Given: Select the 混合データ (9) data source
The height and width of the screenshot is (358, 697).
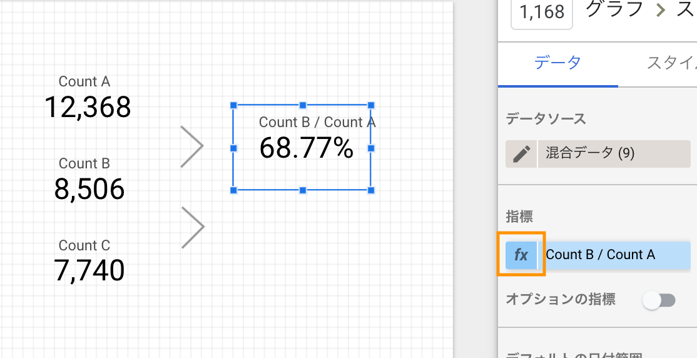Looking at the screenshot, I should (x=614, y=154).
